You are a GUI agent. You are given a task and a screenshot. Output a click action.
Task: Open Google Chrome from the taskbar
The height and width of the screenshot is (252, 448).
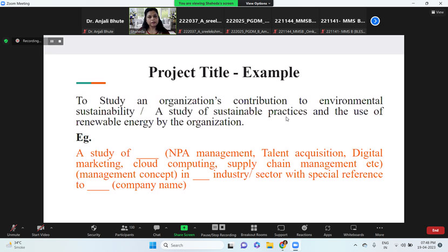pyautogui.click(x=283, y=245)
